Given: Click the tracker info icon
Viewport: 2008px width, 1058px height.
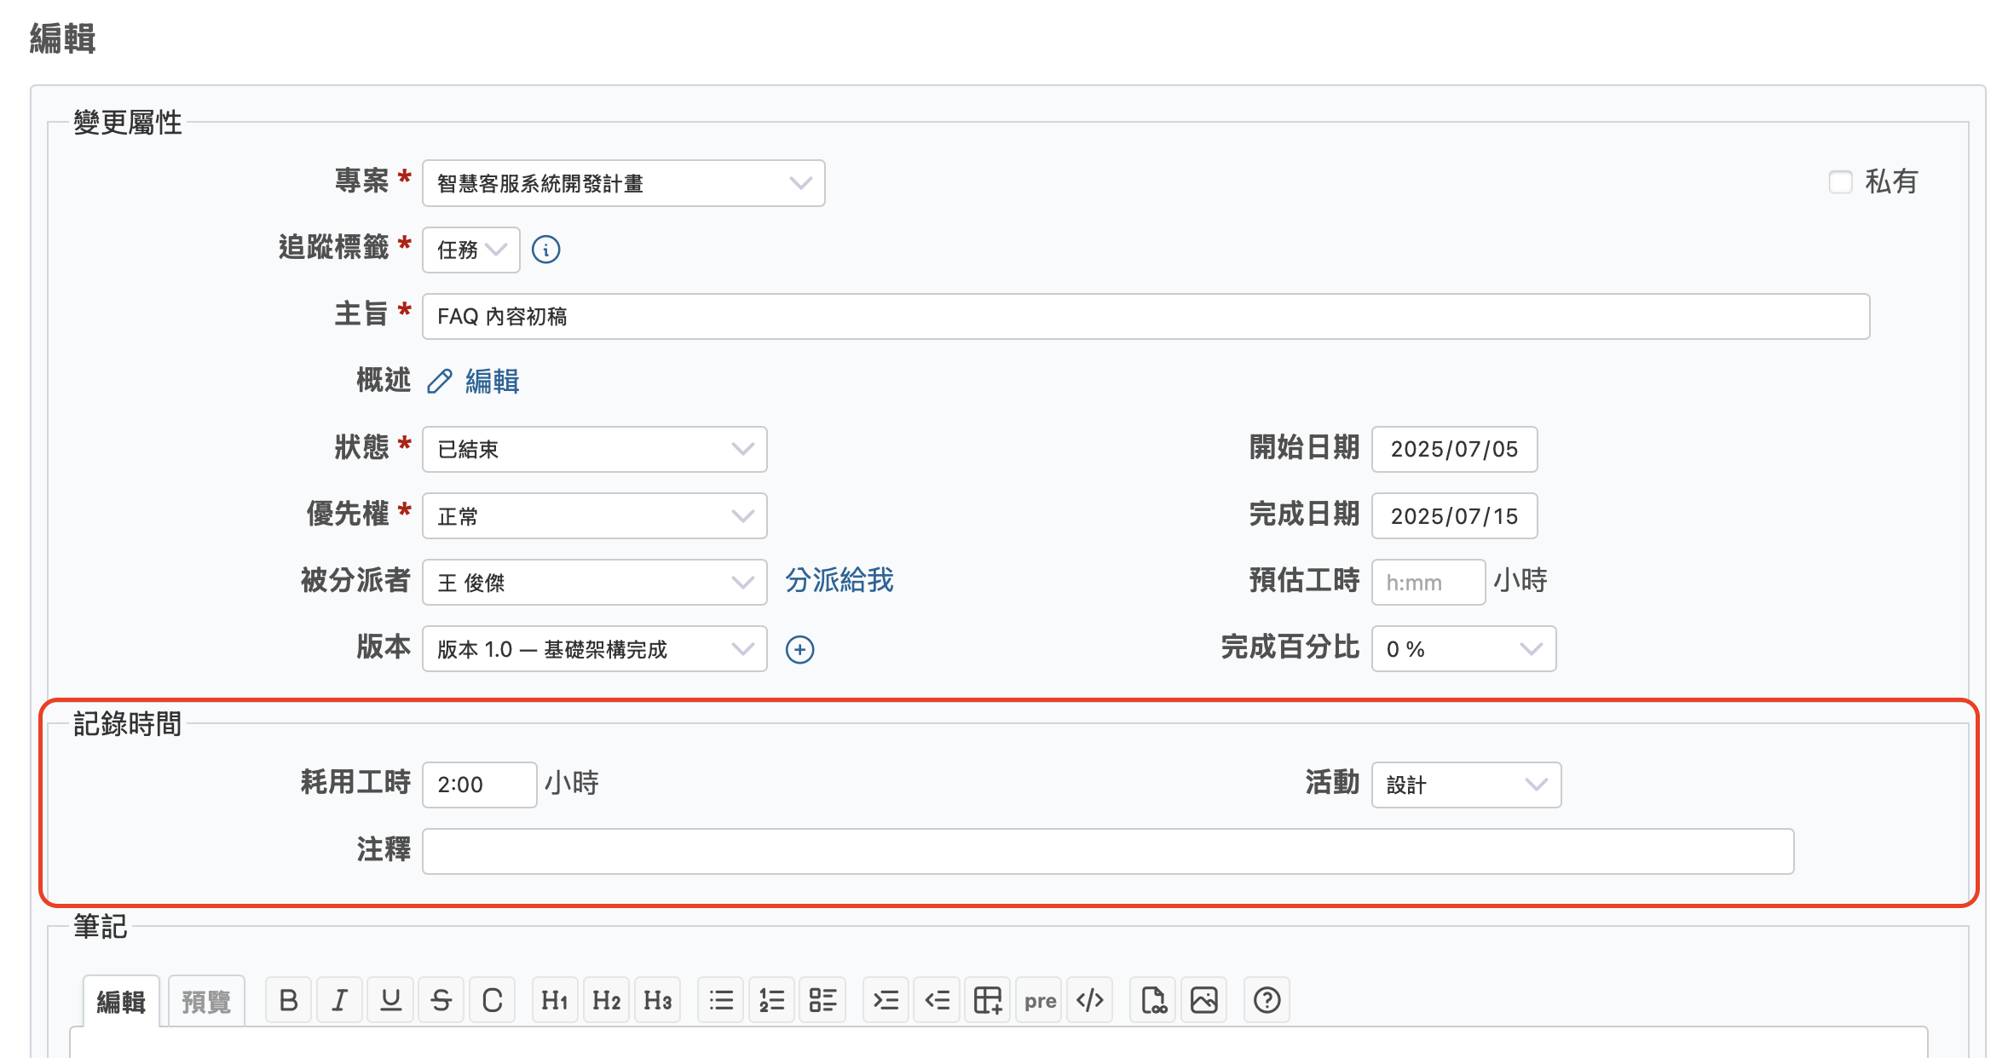Looking at the screenshot, I should [x=545, y=250].
